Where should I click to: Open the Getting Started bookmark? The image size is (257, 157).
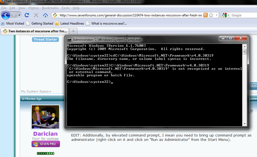pos(39,24)
